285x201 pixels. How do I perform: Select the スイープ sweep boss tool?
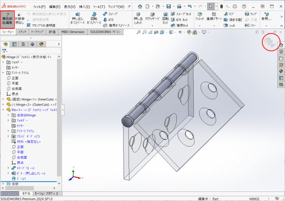pos(110,14)
